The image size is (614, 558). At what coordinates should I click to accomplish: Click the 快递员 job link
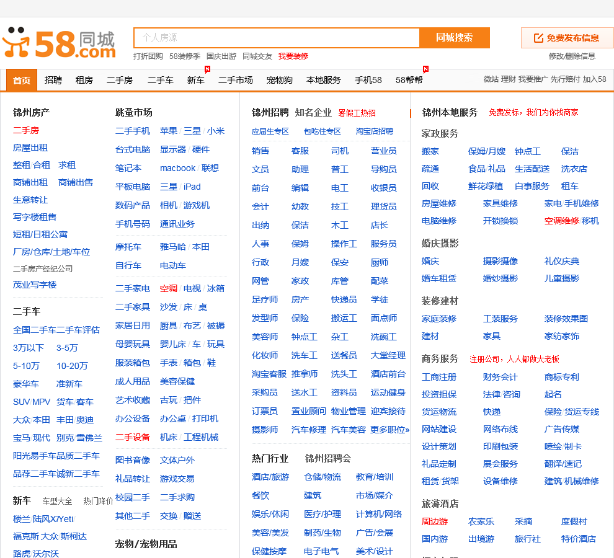344,300
